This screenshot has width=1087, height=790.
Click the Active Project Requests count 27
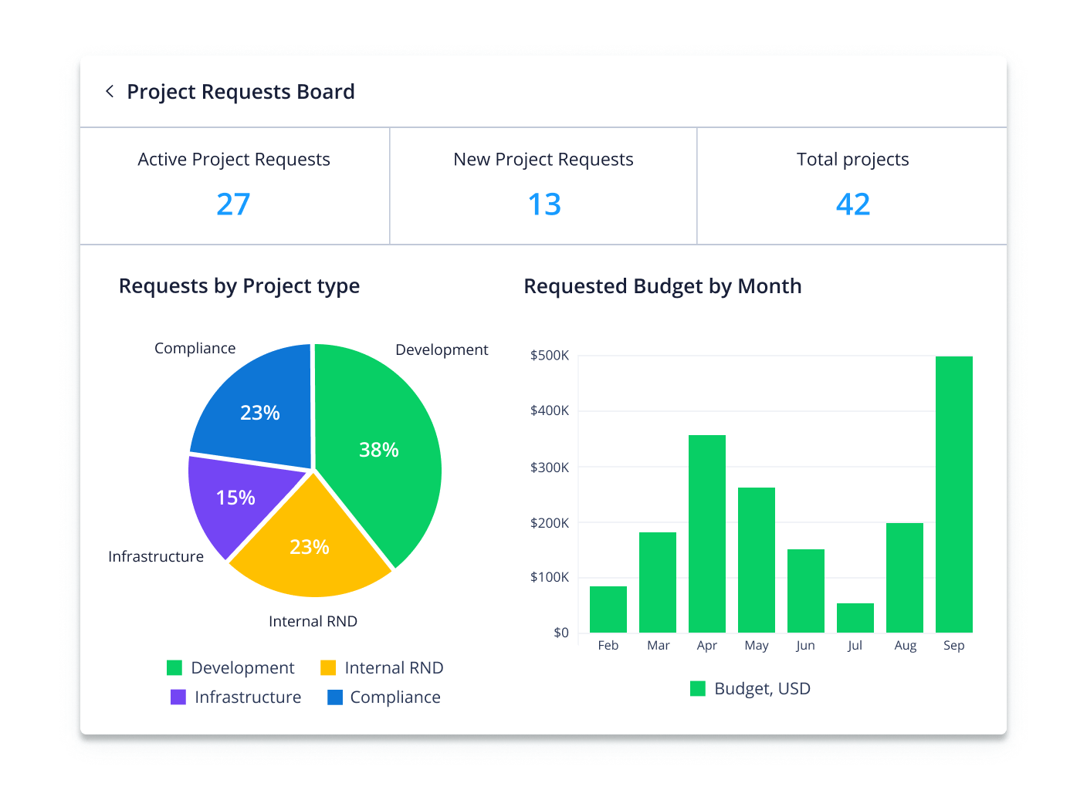(x=234, y=204)
